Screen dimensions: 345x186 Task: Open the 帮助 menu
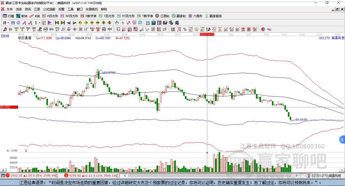pos(104,9)
